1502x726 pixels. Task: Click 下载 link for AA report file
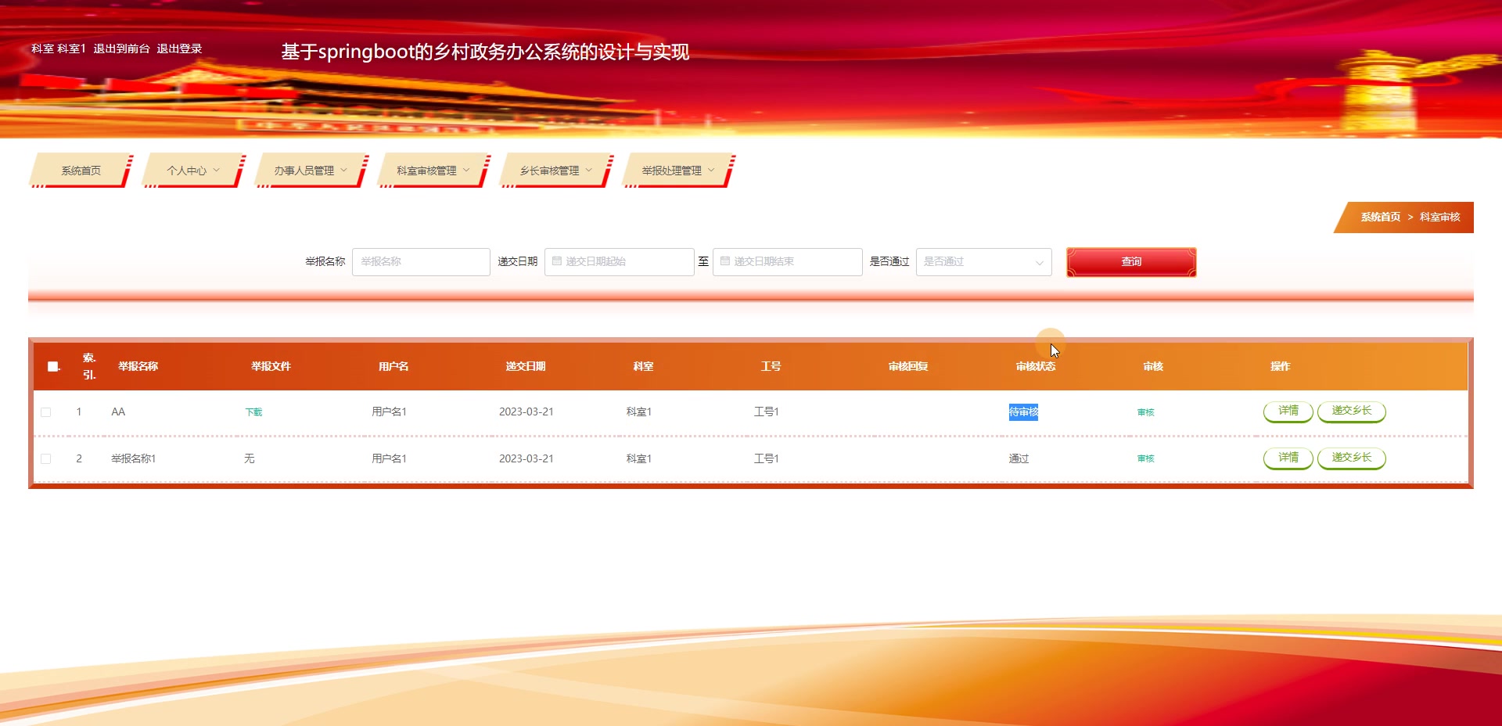point(253,412)
